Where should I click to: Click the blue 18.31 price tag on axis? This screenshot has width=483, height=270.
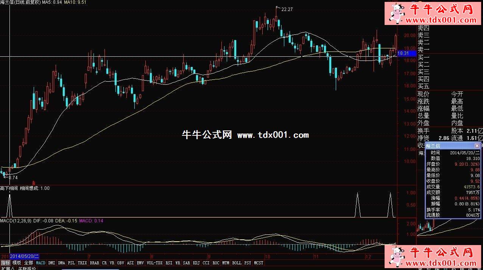(407, 54)
